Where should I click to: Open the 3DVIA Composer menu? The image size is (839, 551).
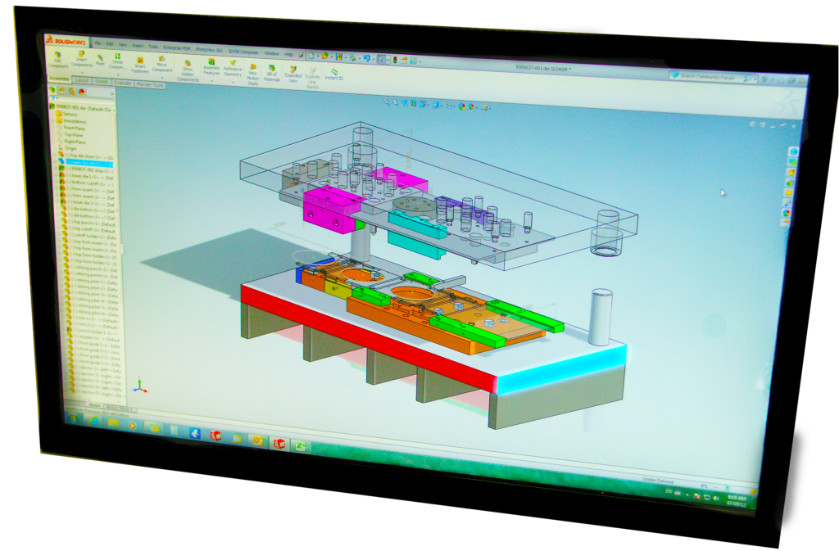(243, 52)
